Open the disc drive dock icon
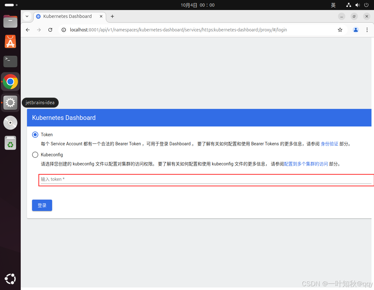Viewport: 374px width, 290px height. [x=10, y=123]
